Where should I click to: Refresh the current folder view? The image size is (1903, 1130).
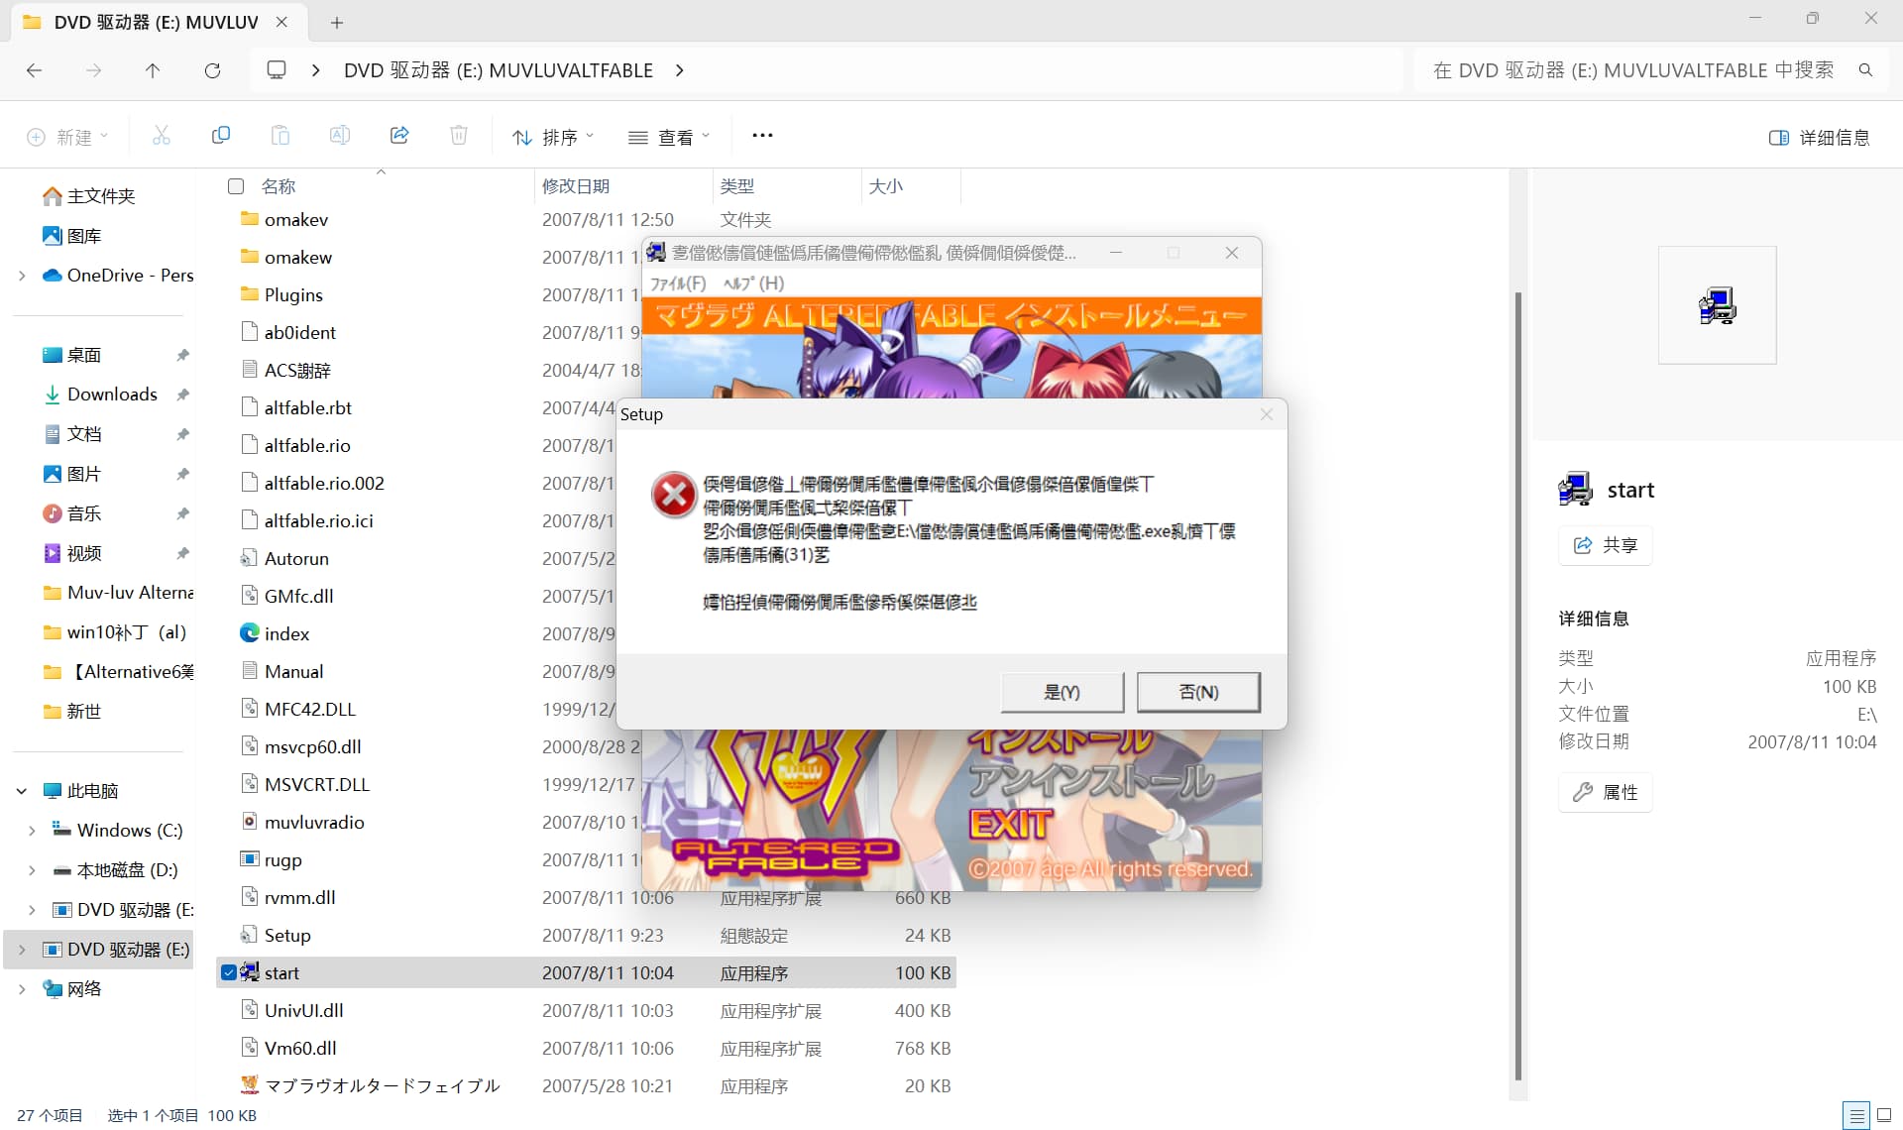tap(212, 70)
